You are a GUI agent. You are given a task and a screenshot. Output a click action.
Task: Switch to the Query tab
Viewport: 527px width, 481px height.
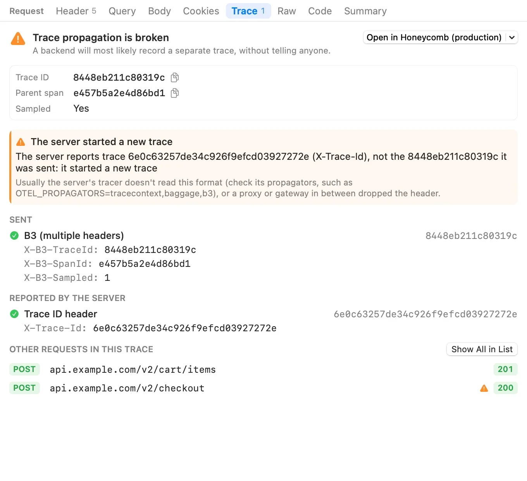(x=122, y=11)
